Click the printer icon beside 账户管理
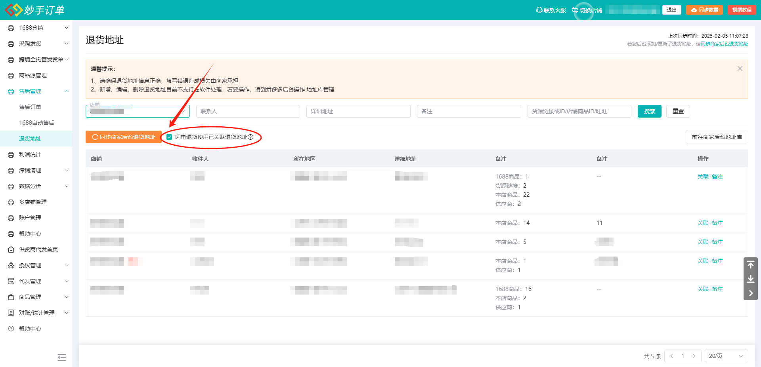 coord(11,218)
